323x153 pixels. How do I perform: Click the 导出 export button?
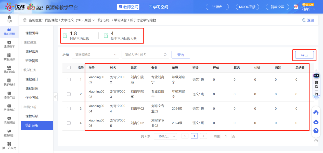(x=304, y=54)
